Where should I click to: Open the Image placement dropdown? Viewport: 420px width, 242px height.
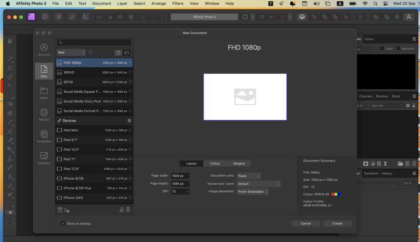(x=253, y=192)
